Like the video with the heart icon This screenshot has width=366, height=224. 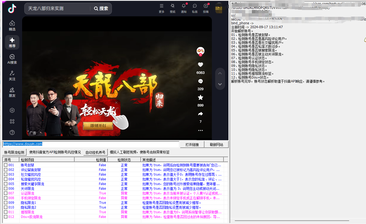[x=201, y=65]
